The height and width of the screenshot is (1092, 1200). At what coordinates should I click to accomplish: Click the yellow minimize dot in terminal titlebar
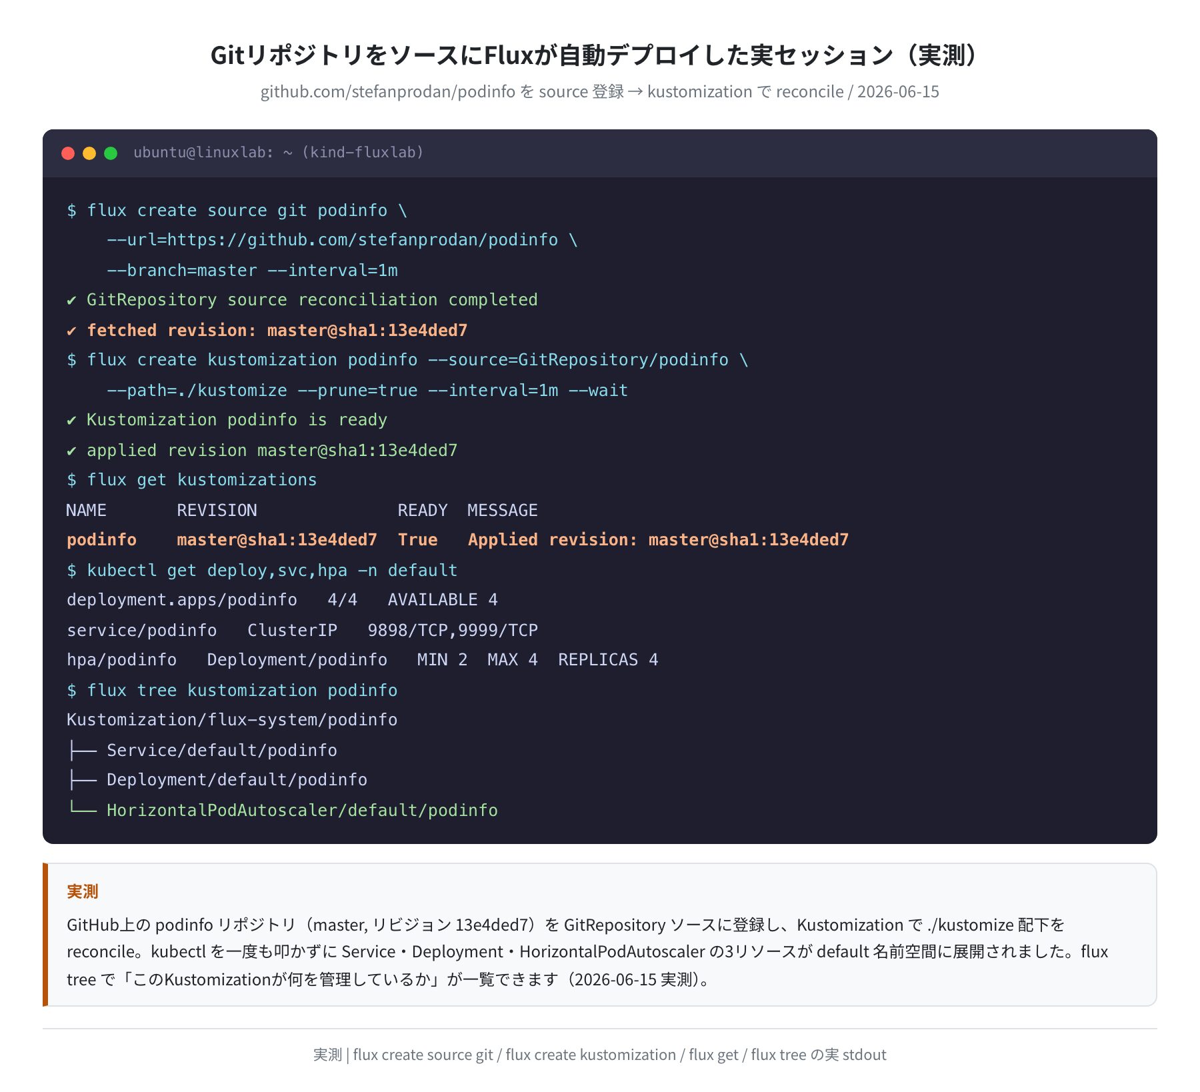coord(89,153)
